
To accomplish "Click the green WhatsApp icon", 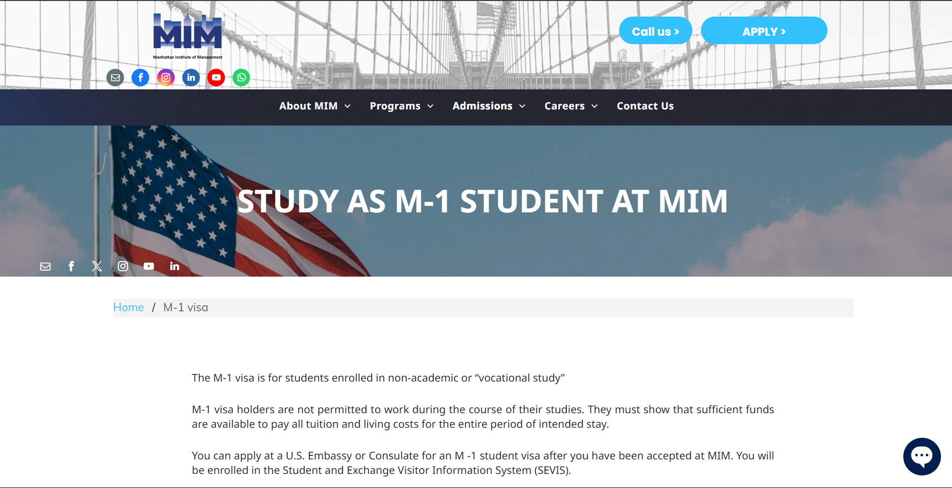I will 242,77.
